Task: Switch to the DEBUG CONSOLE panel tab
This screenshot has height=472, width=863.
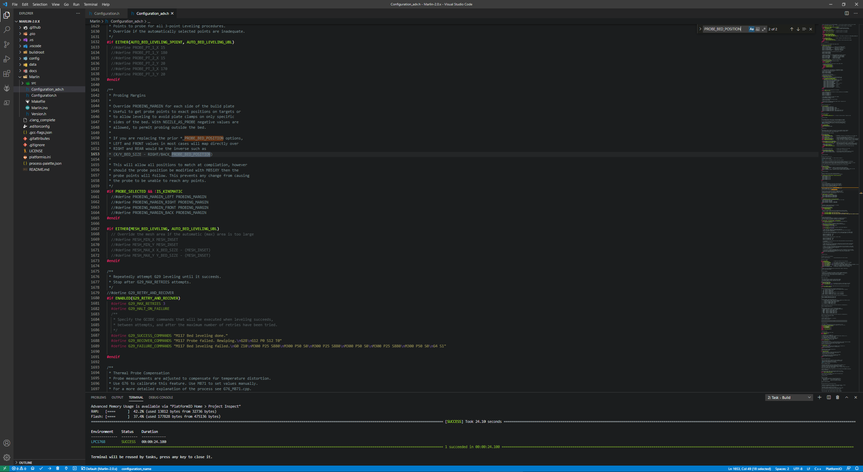Action: [161, 398]
